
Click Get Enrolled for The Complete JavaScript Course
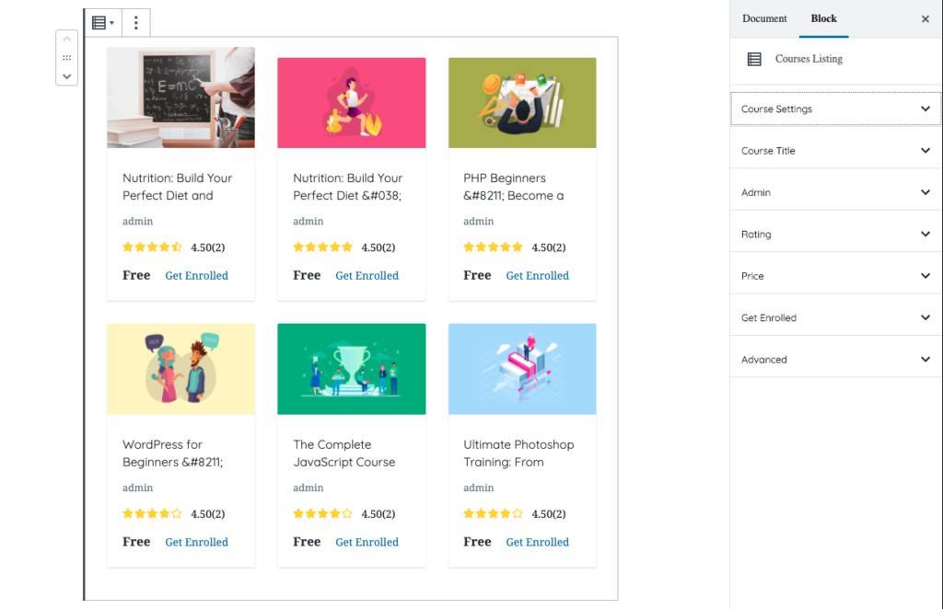pos(367,542)
